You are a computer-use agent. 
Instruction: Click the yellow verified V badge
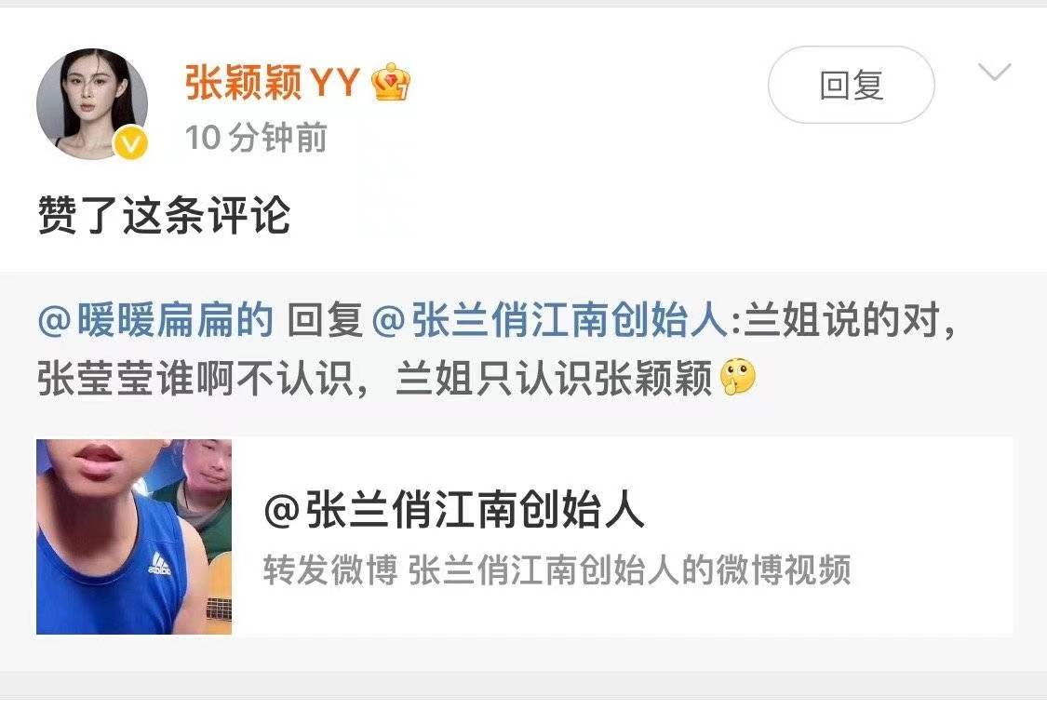tap(130, 142)
